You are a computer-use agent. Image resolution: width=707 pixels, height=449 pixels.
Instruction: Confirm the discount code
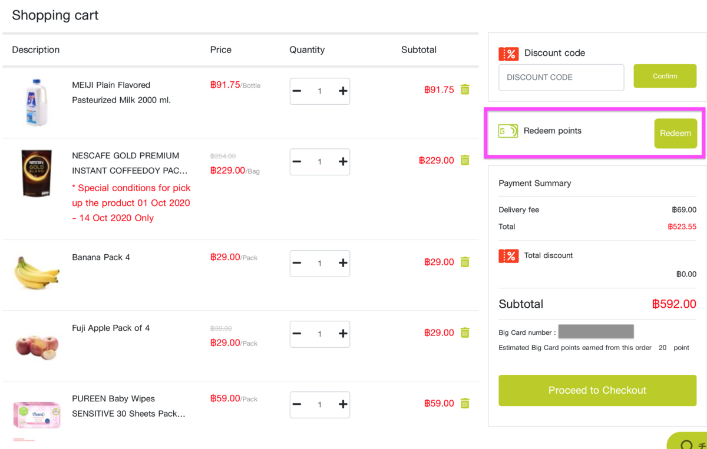tap(665, 76)
